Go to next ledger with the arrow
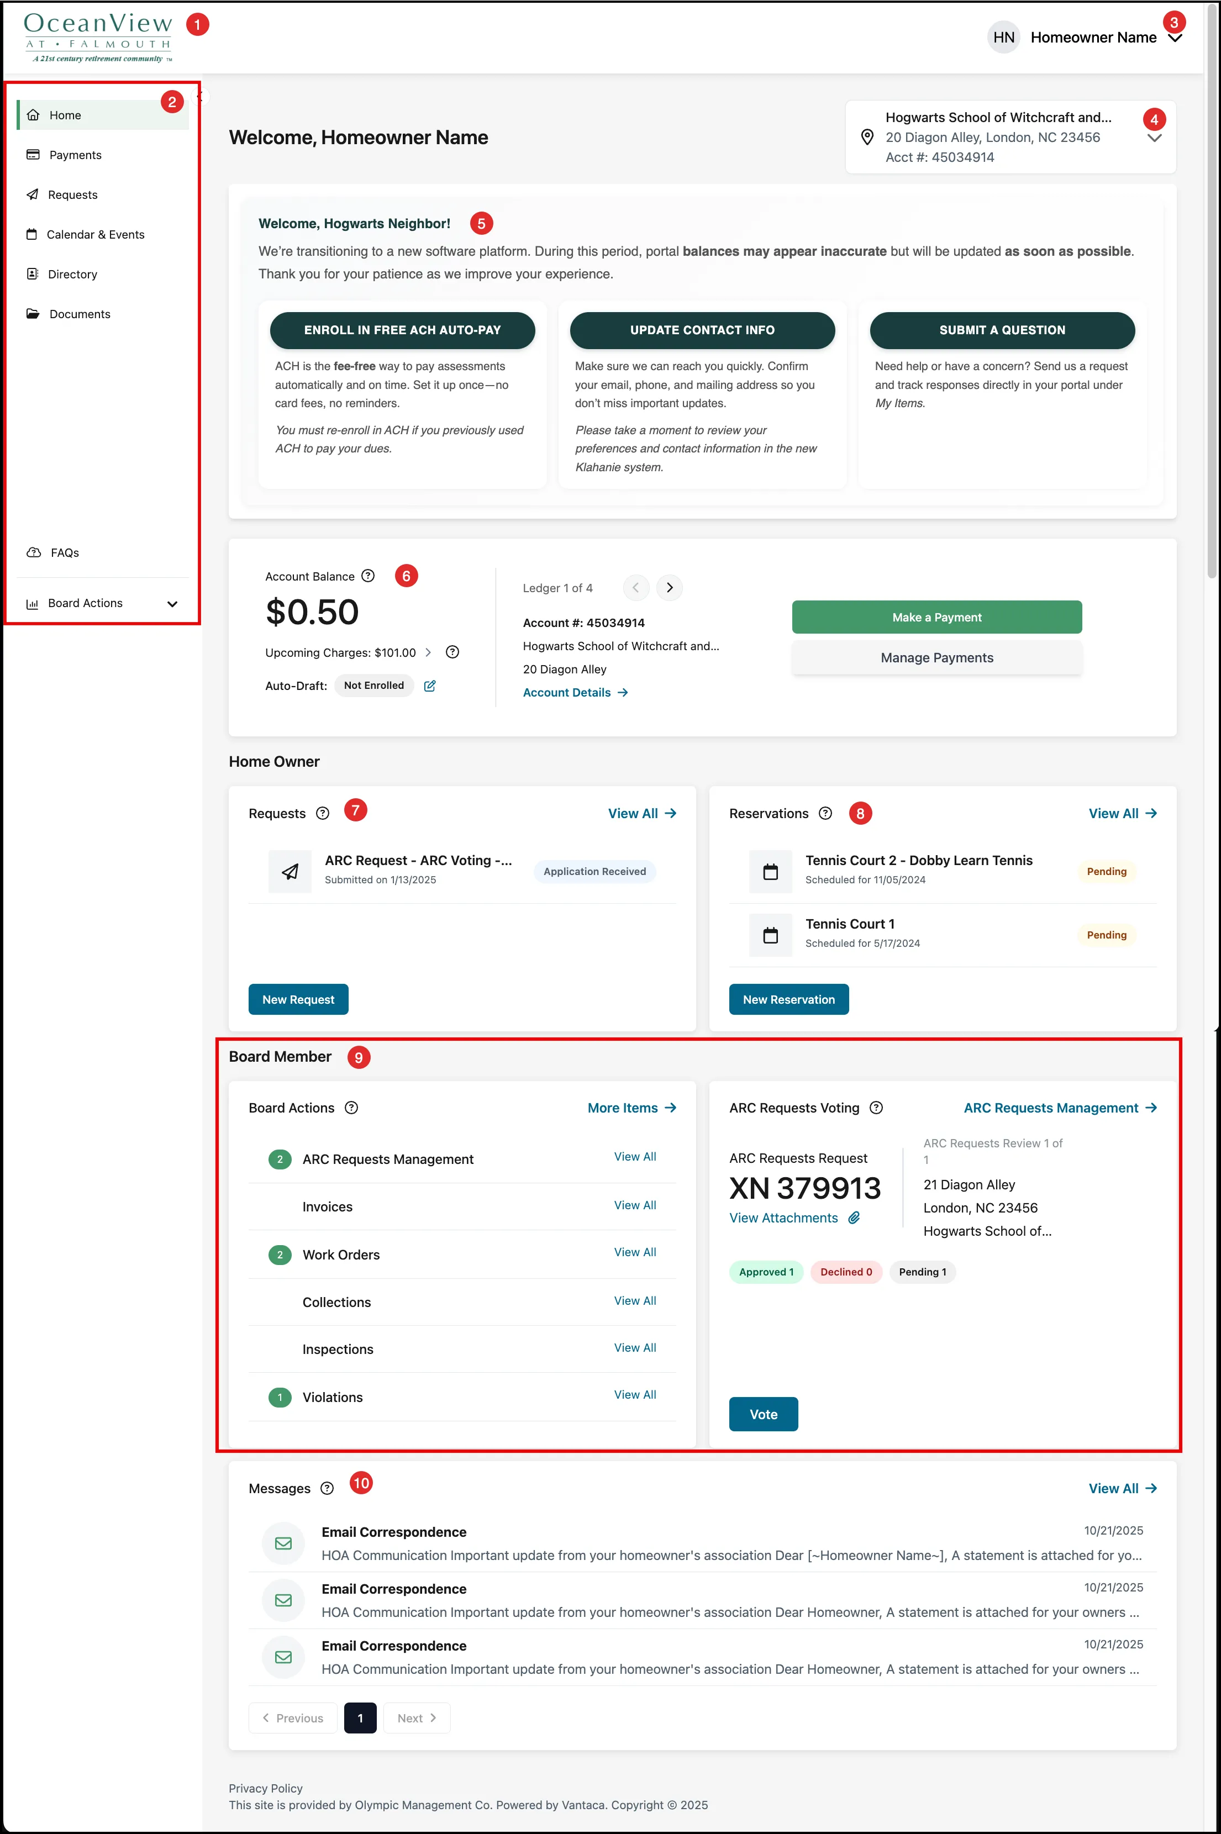 (670, 588)
